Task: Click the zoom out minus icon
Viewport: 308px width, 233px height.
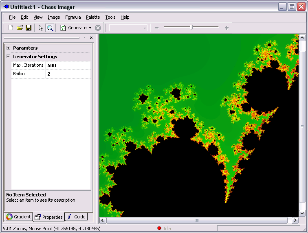Action: [156, 28]
